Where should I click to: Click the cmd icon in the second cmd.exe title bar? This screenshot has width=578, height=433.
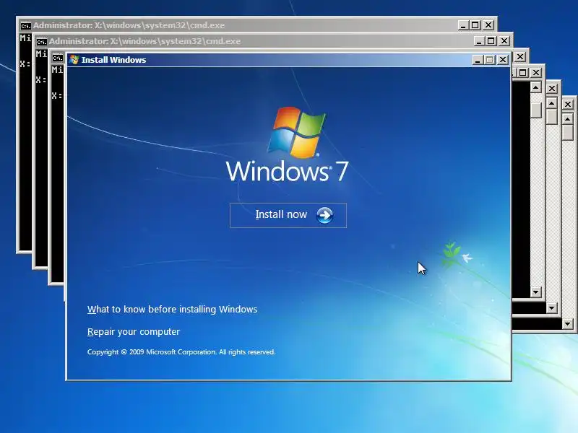(41, 42)
